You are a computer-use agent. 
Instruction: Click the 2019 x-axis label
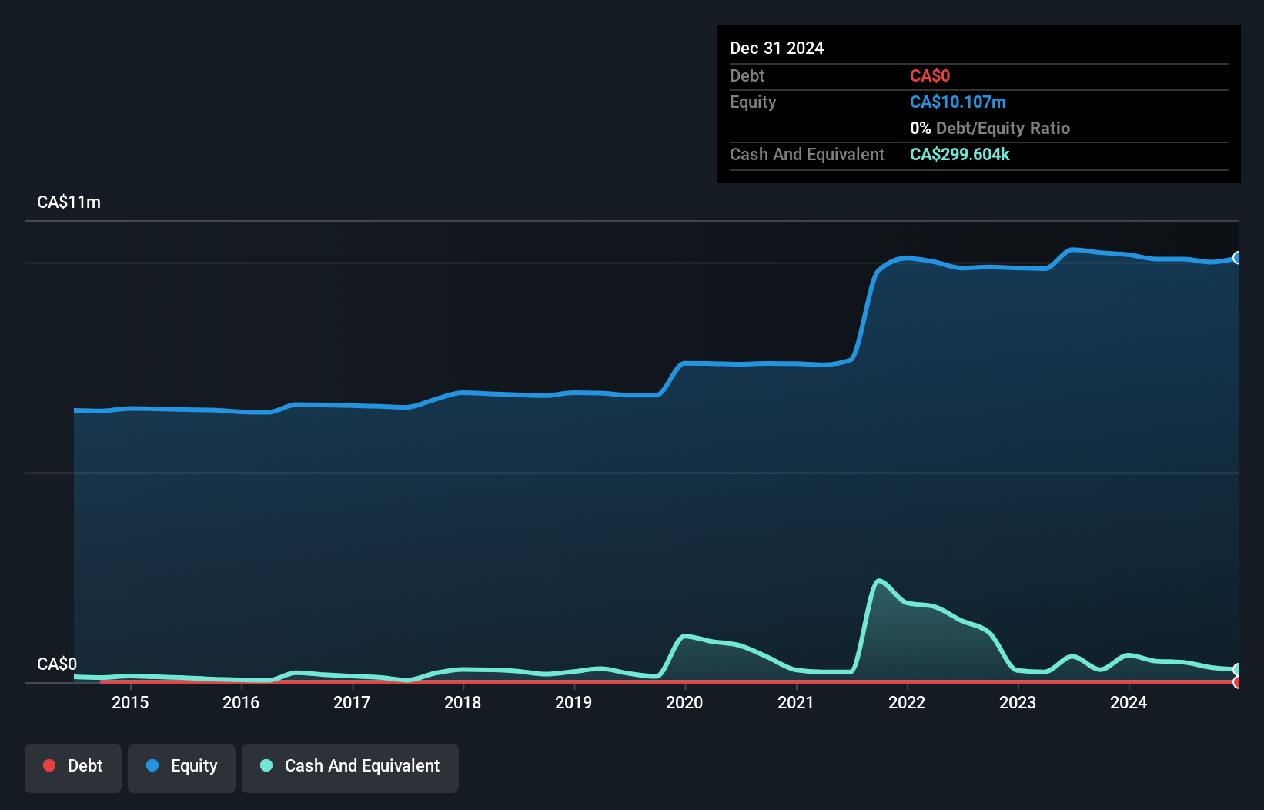(573, 702)
